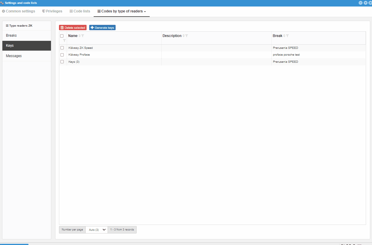Screen dimensions: 372x245
Task: Close the Settings and code lists window
Action: [370, 3]
